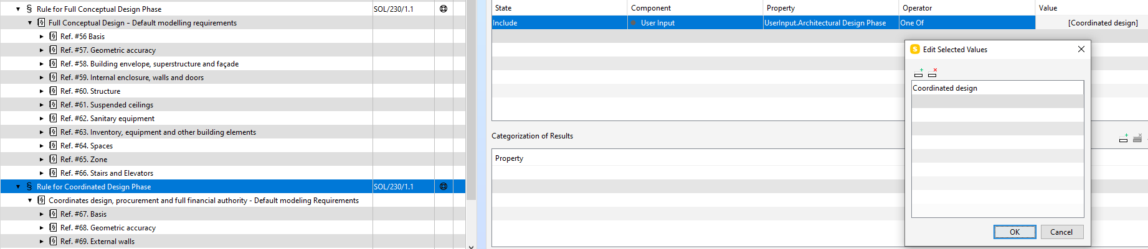Screen dimensions: 1148x249
Task: Click rule icon next to Ref. #66 Stairs and Elevators
Action: coord(53,173)
